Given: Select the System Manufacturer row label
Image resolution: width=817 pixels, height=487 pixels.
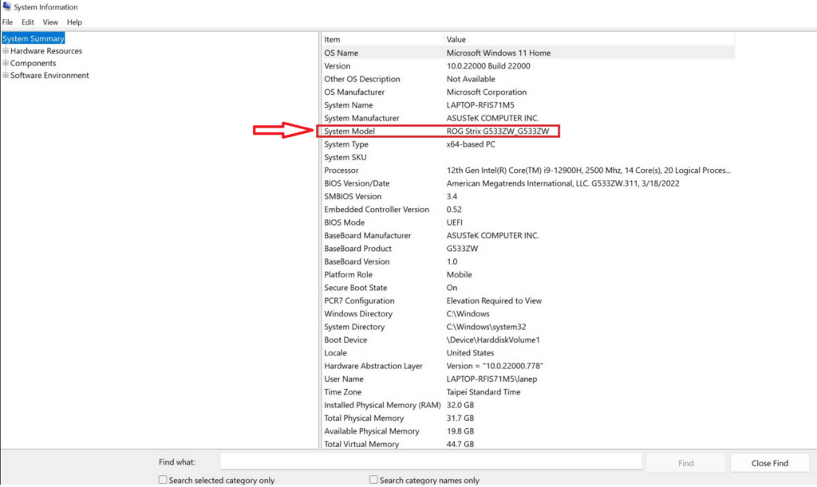Looking at the screenshot, I should click(x=361, y=118).
